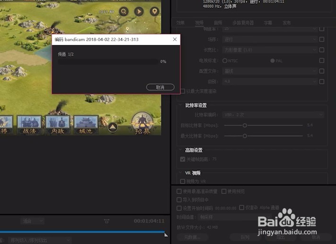336x244 pixels.
Task: Toggle match-source checkbox beside 长宽比
Action: (x=322, y=50)
